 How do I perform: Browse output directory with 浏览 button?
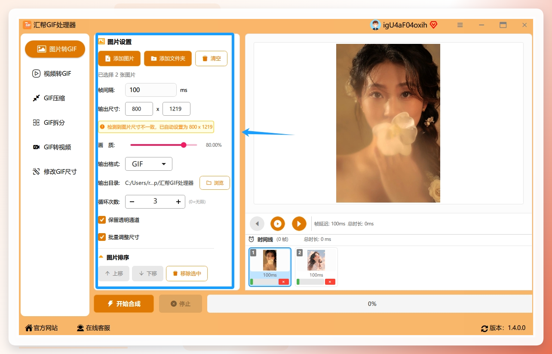click(215, 183)
